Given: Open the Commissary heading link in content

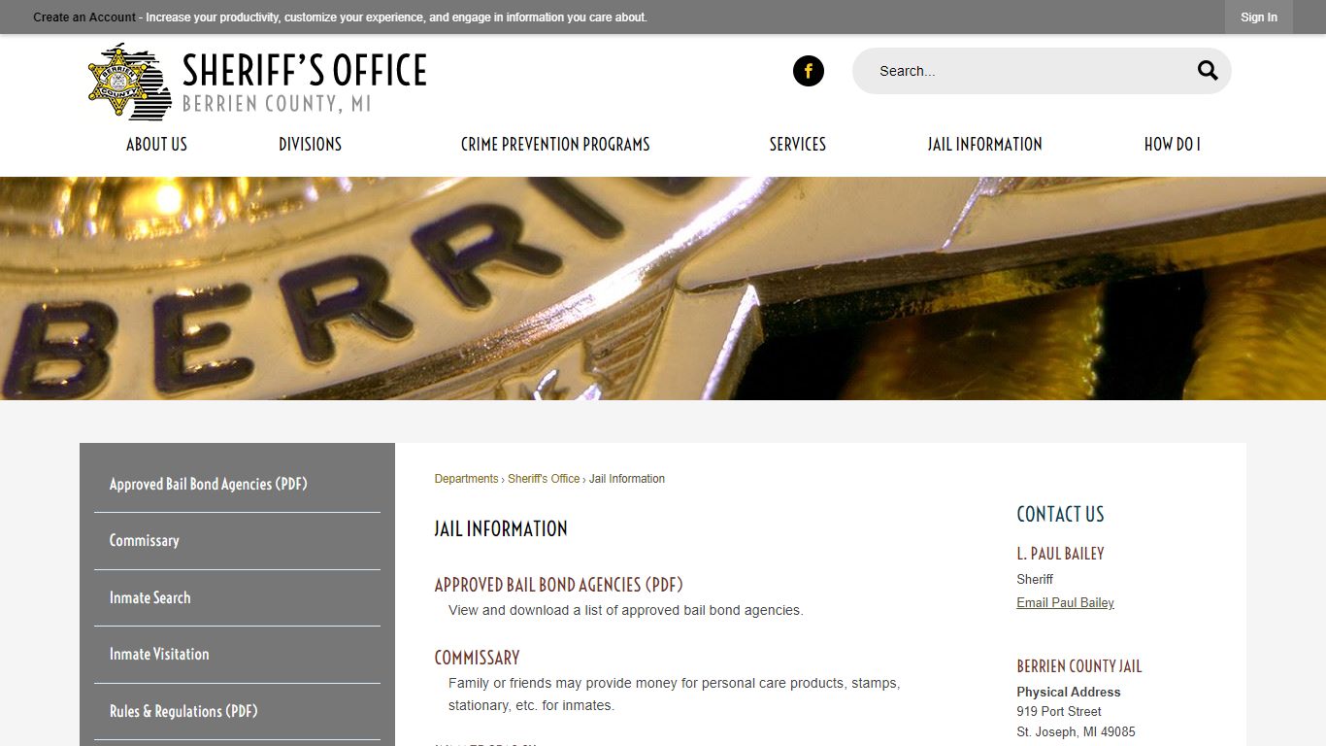Looking at the screenshot, I should click(477, 658).
